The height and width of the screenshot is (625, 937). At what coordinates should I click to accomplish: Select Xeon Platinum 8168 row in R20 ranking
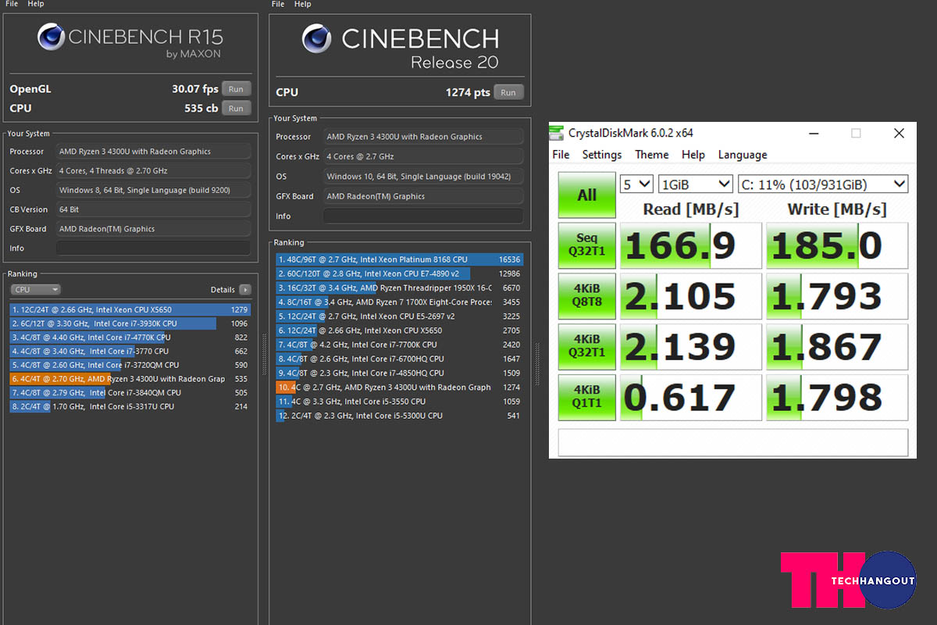click(400, 259)
